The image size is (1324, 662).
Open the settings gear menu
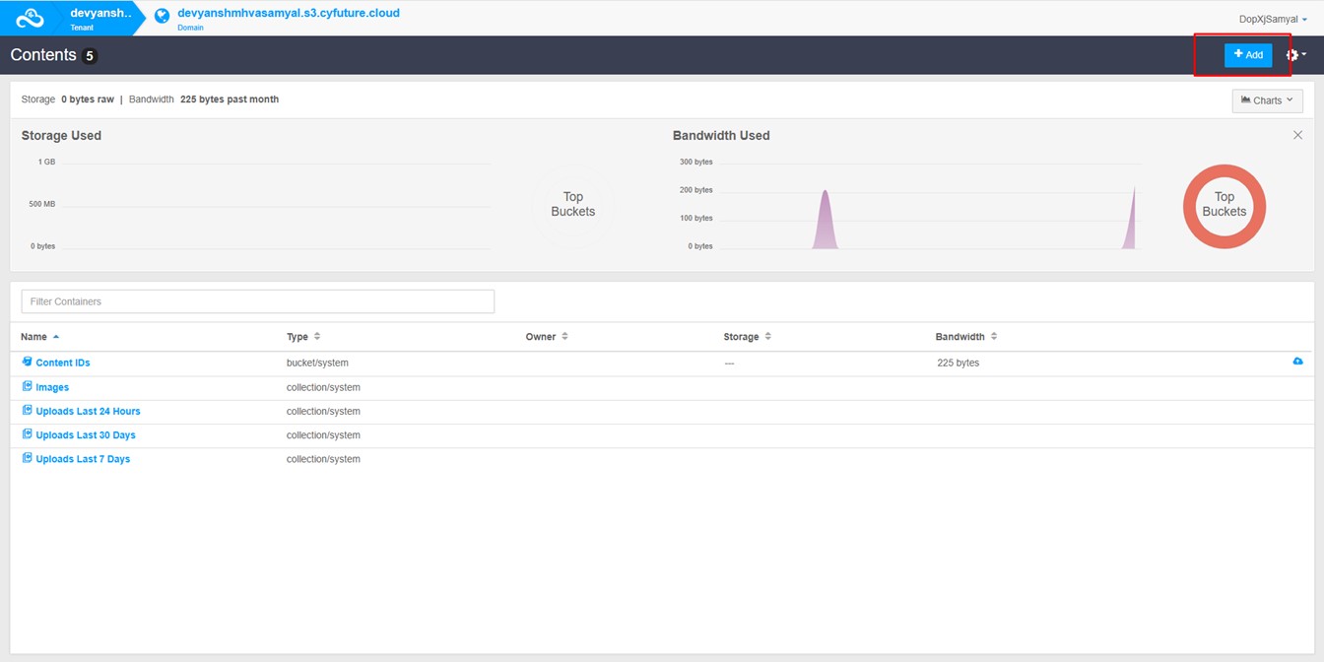pyautogui.click(x=1293, y=55)
